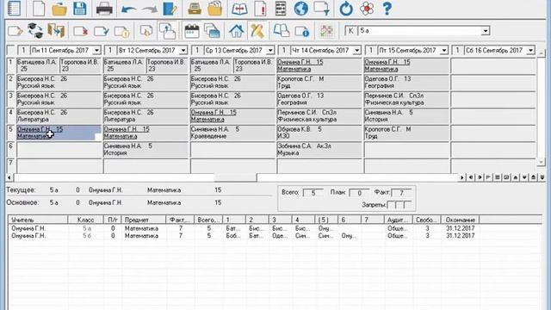The height and width of the screenshot is (310, 551).
Task: Sort table by the Класс column header
Action: (85, 220)
